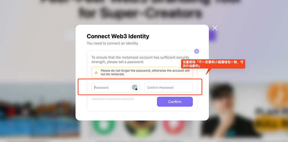Click the red Chinese annotation callout
The width and height of the screenshot is (288, 142).
pos(213,64)
